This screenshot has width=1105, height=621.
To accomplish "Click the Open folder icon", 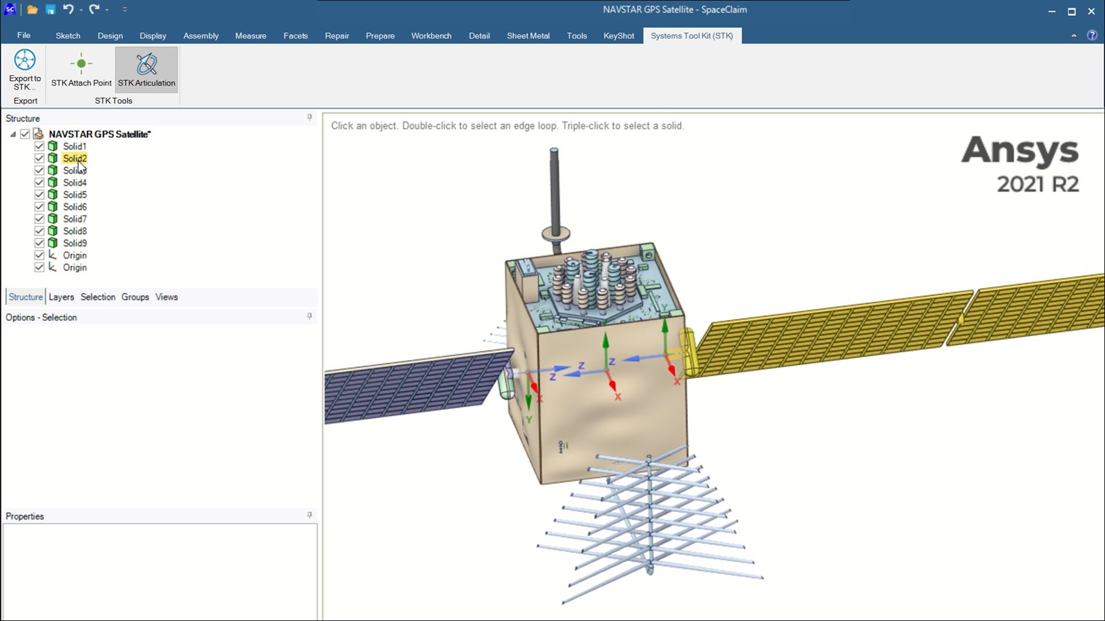I will click(32, 10).
